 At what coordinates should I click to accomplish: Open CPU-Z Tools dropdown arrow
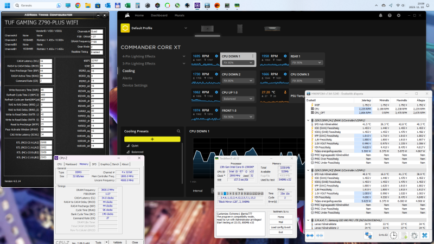(x=106, y=242)
